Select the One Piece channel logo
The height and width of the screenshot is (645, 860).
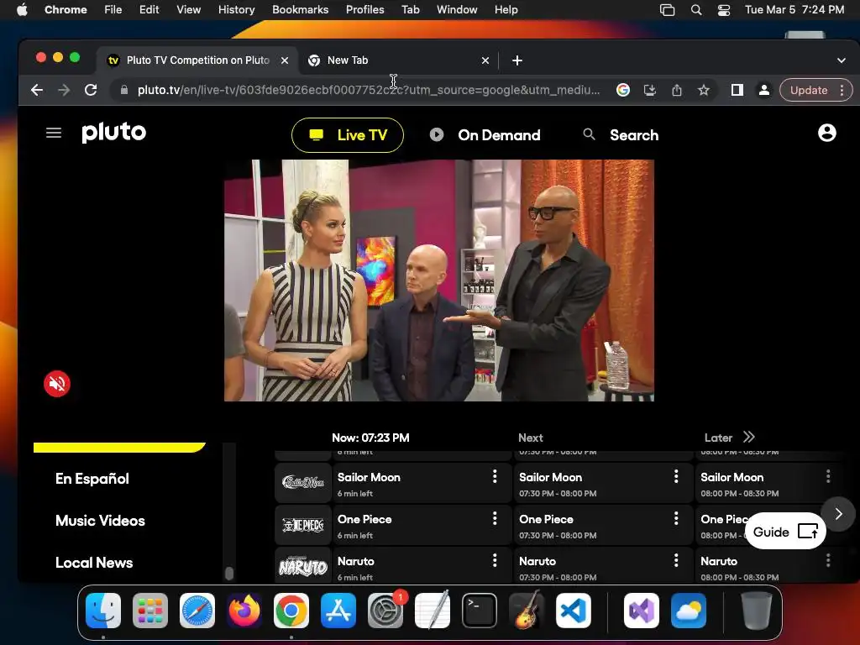(x=302, y=525)
